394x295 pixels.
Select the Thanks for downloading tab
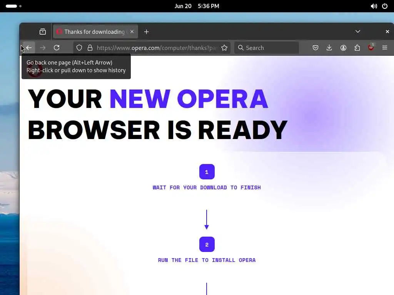tap(95, 31)
